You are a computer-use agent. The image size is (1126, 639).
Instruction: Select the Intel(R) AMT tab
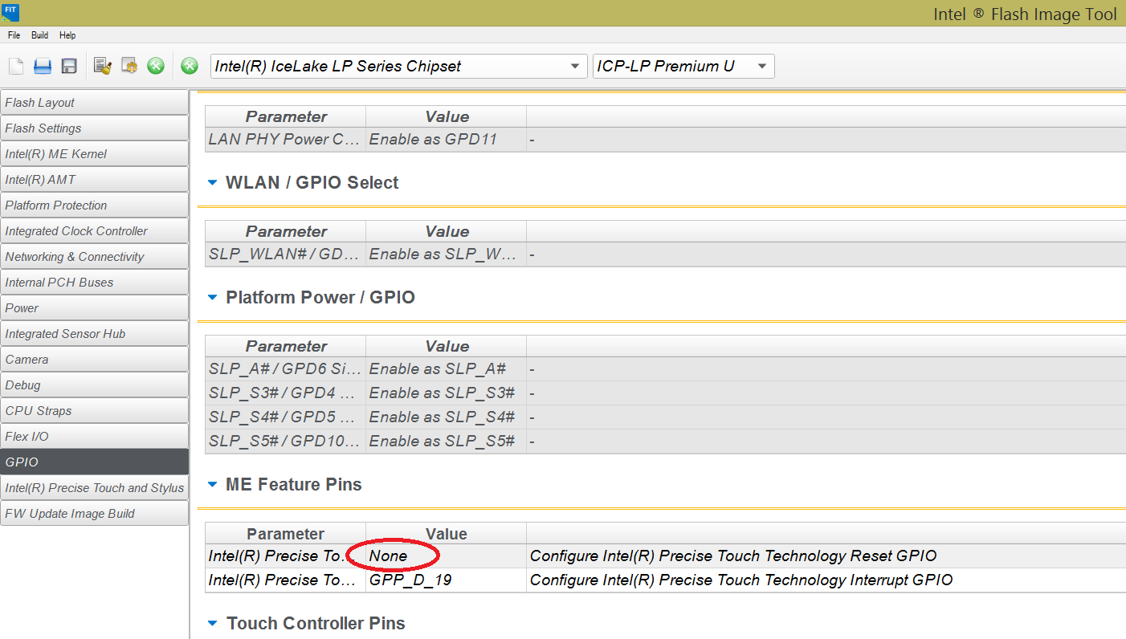coord(95,180)
